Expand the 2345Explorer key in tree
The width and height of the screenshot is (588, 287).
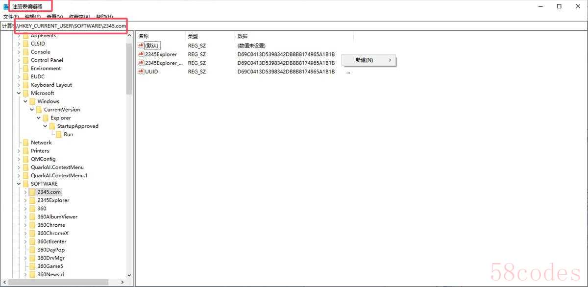pos(25,200)
